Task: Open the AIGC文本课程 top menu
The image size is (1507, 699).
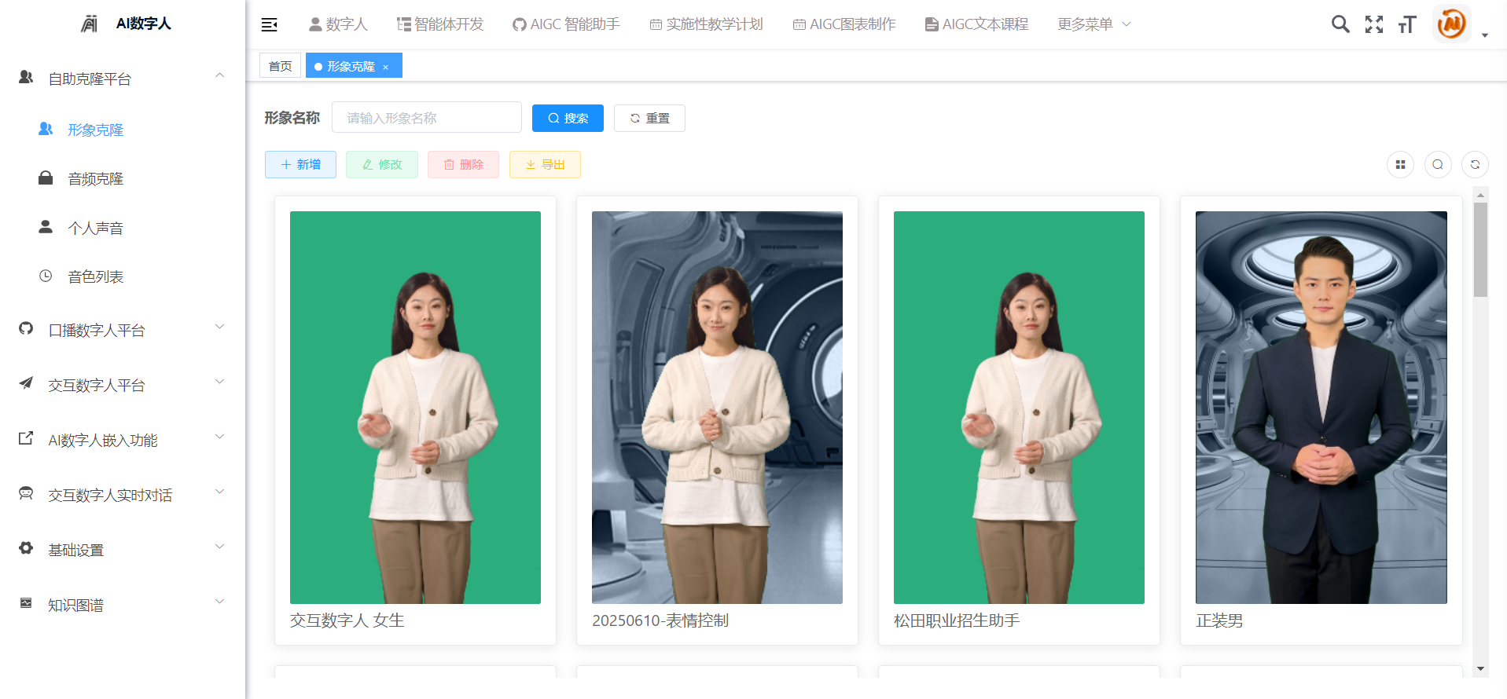Action: tap(976, 24)
